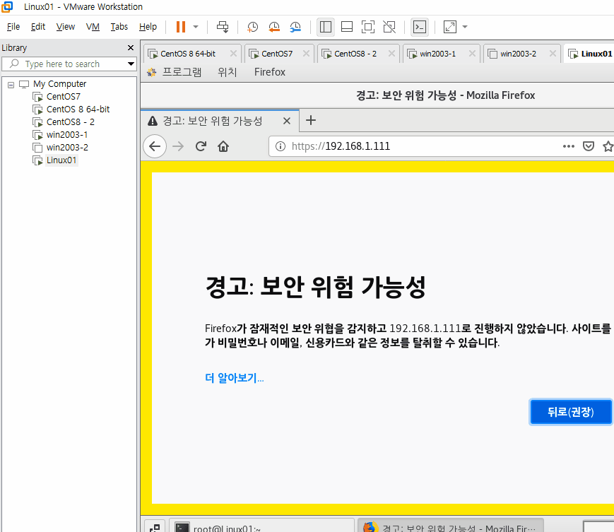614x532 pixels.
Task: Reload the current Firefox page
Action: point(201,146)
